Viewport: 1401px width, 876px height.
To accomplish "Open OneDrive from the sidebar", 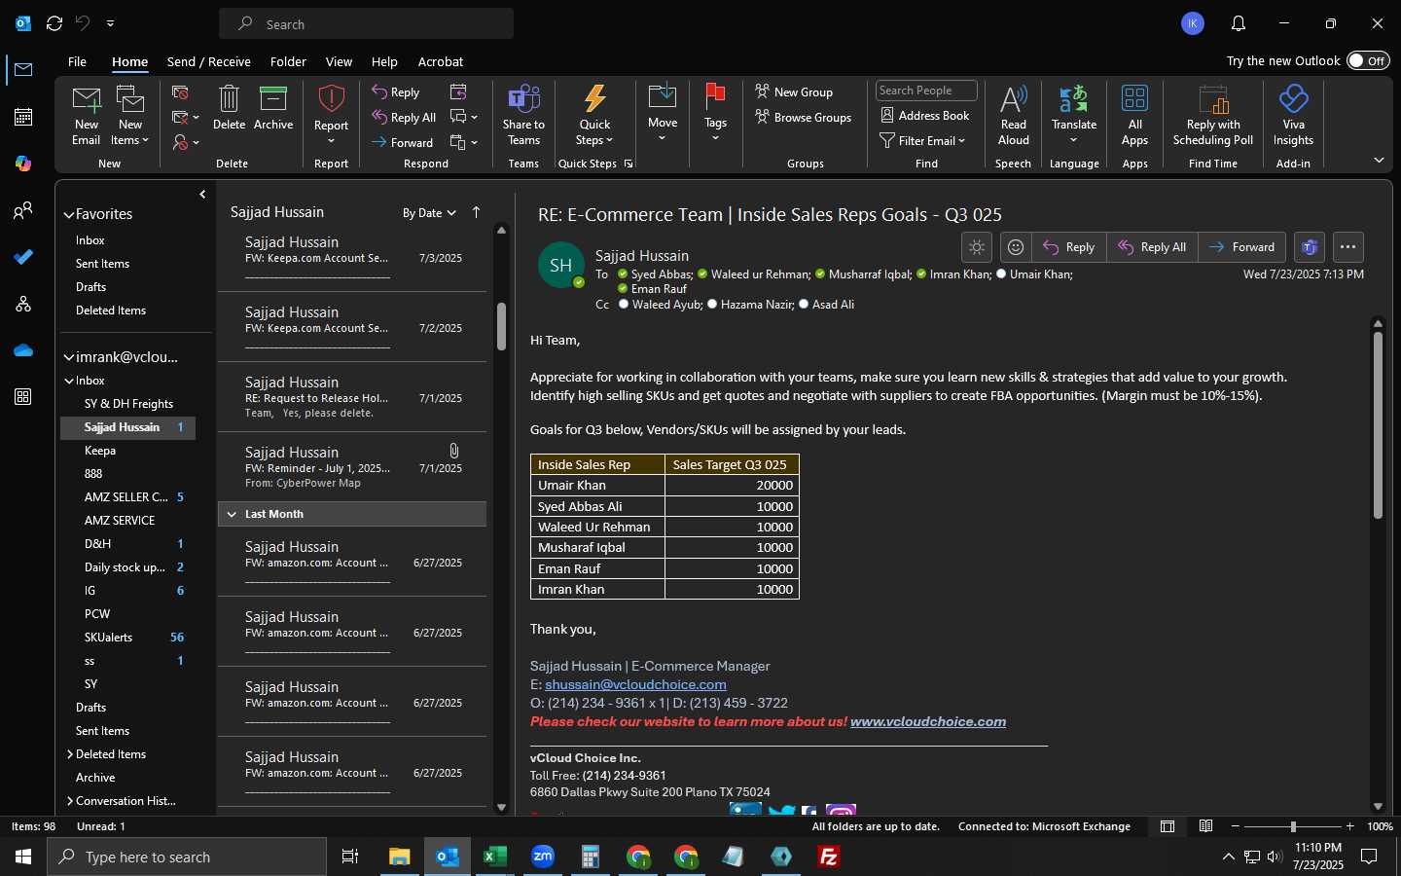I will click(23, 350).
